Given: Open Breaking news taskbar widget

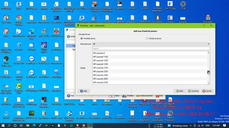Looking at the screenshot, I should [177, 126].
